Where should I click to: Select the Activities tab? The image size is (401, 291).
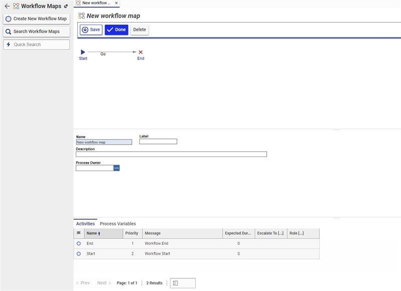click(85, 224)
